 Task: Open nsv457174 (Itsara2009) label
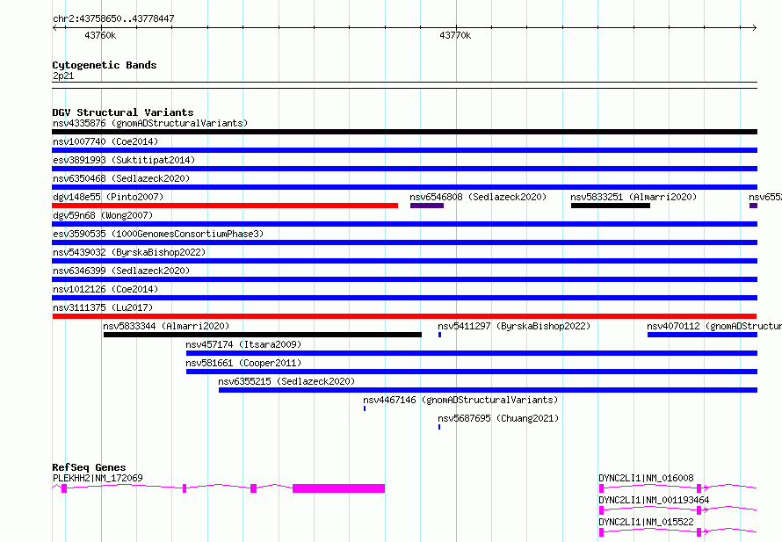(x=243, y=344)
